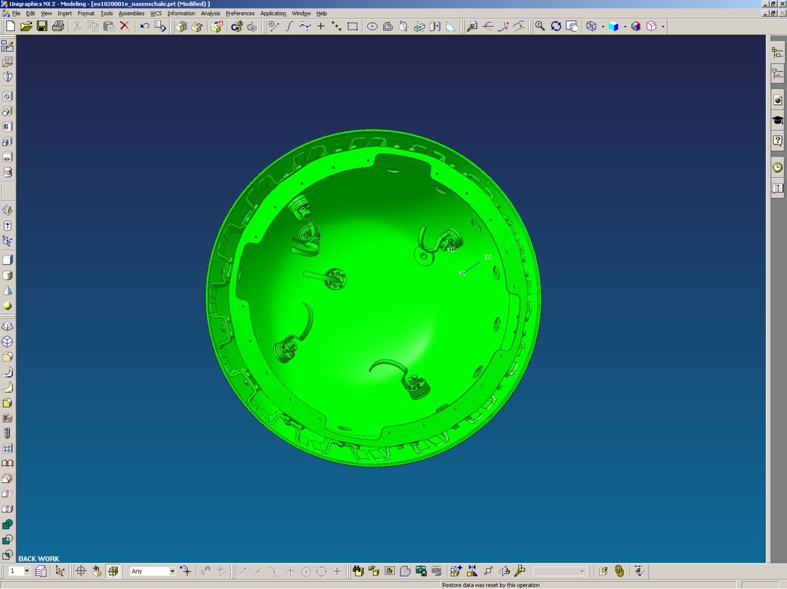The height and width of the screenshot is (589, 787).
Task: Click the Undo arrow icon
Action: (144, 26)
